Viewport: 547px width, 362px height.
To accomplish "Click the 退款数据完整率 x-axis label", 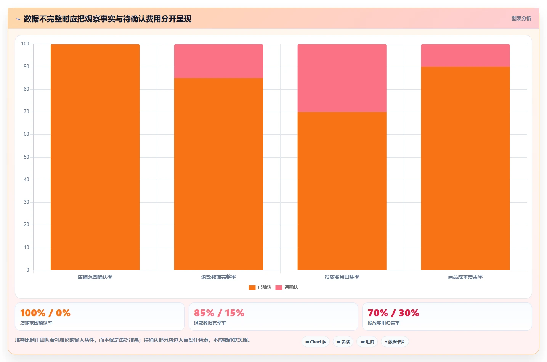I will click(218, 277).
